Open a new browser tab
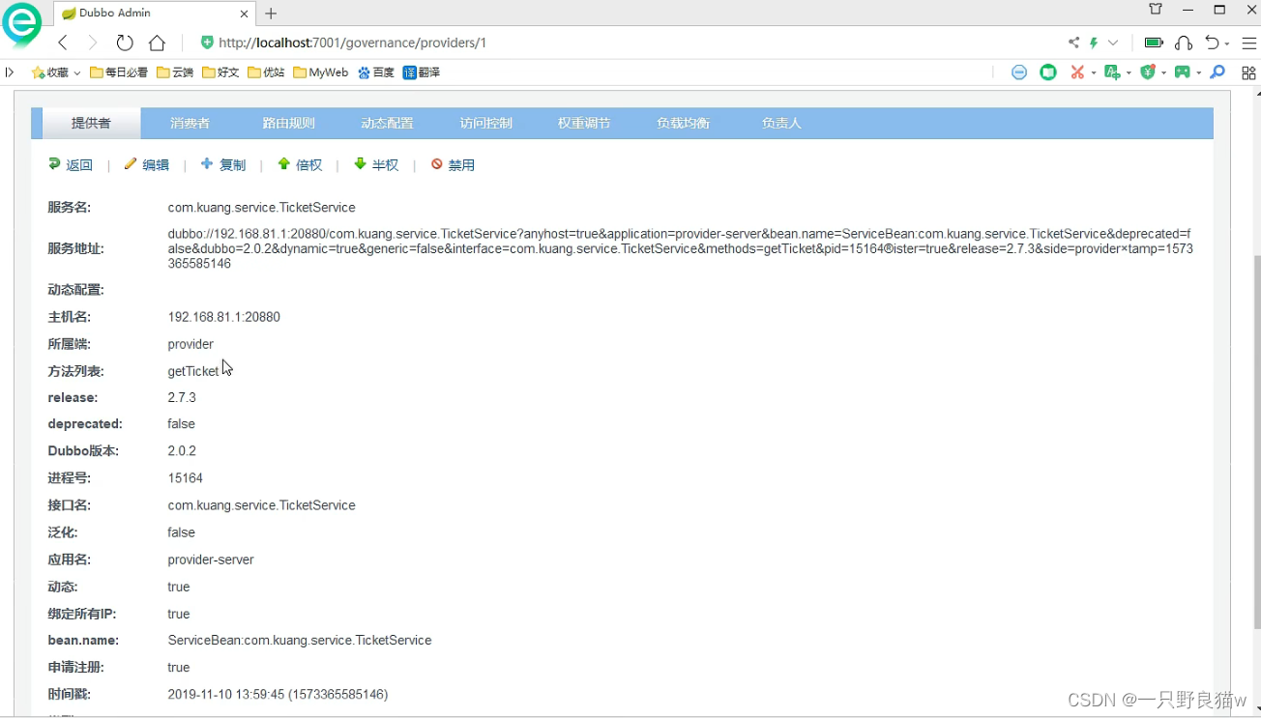 pyautogui.click(x=271, y=14)
